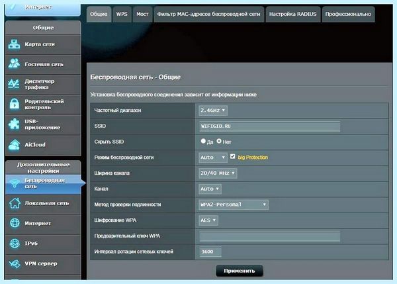Open the IPv6 icon
The width and height of the screenshot is (397, 284).
click(15, 243)
